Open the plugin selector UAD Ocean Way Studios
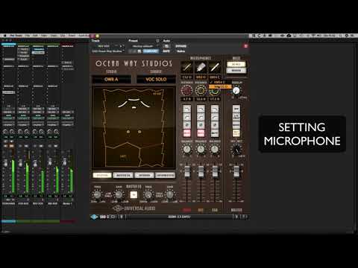Image resolution: width=358 pixels, height=268 pixels. coord(108,51)
